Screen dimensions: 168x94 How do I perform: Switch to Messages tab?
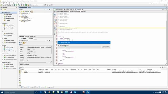click(31, 87)
